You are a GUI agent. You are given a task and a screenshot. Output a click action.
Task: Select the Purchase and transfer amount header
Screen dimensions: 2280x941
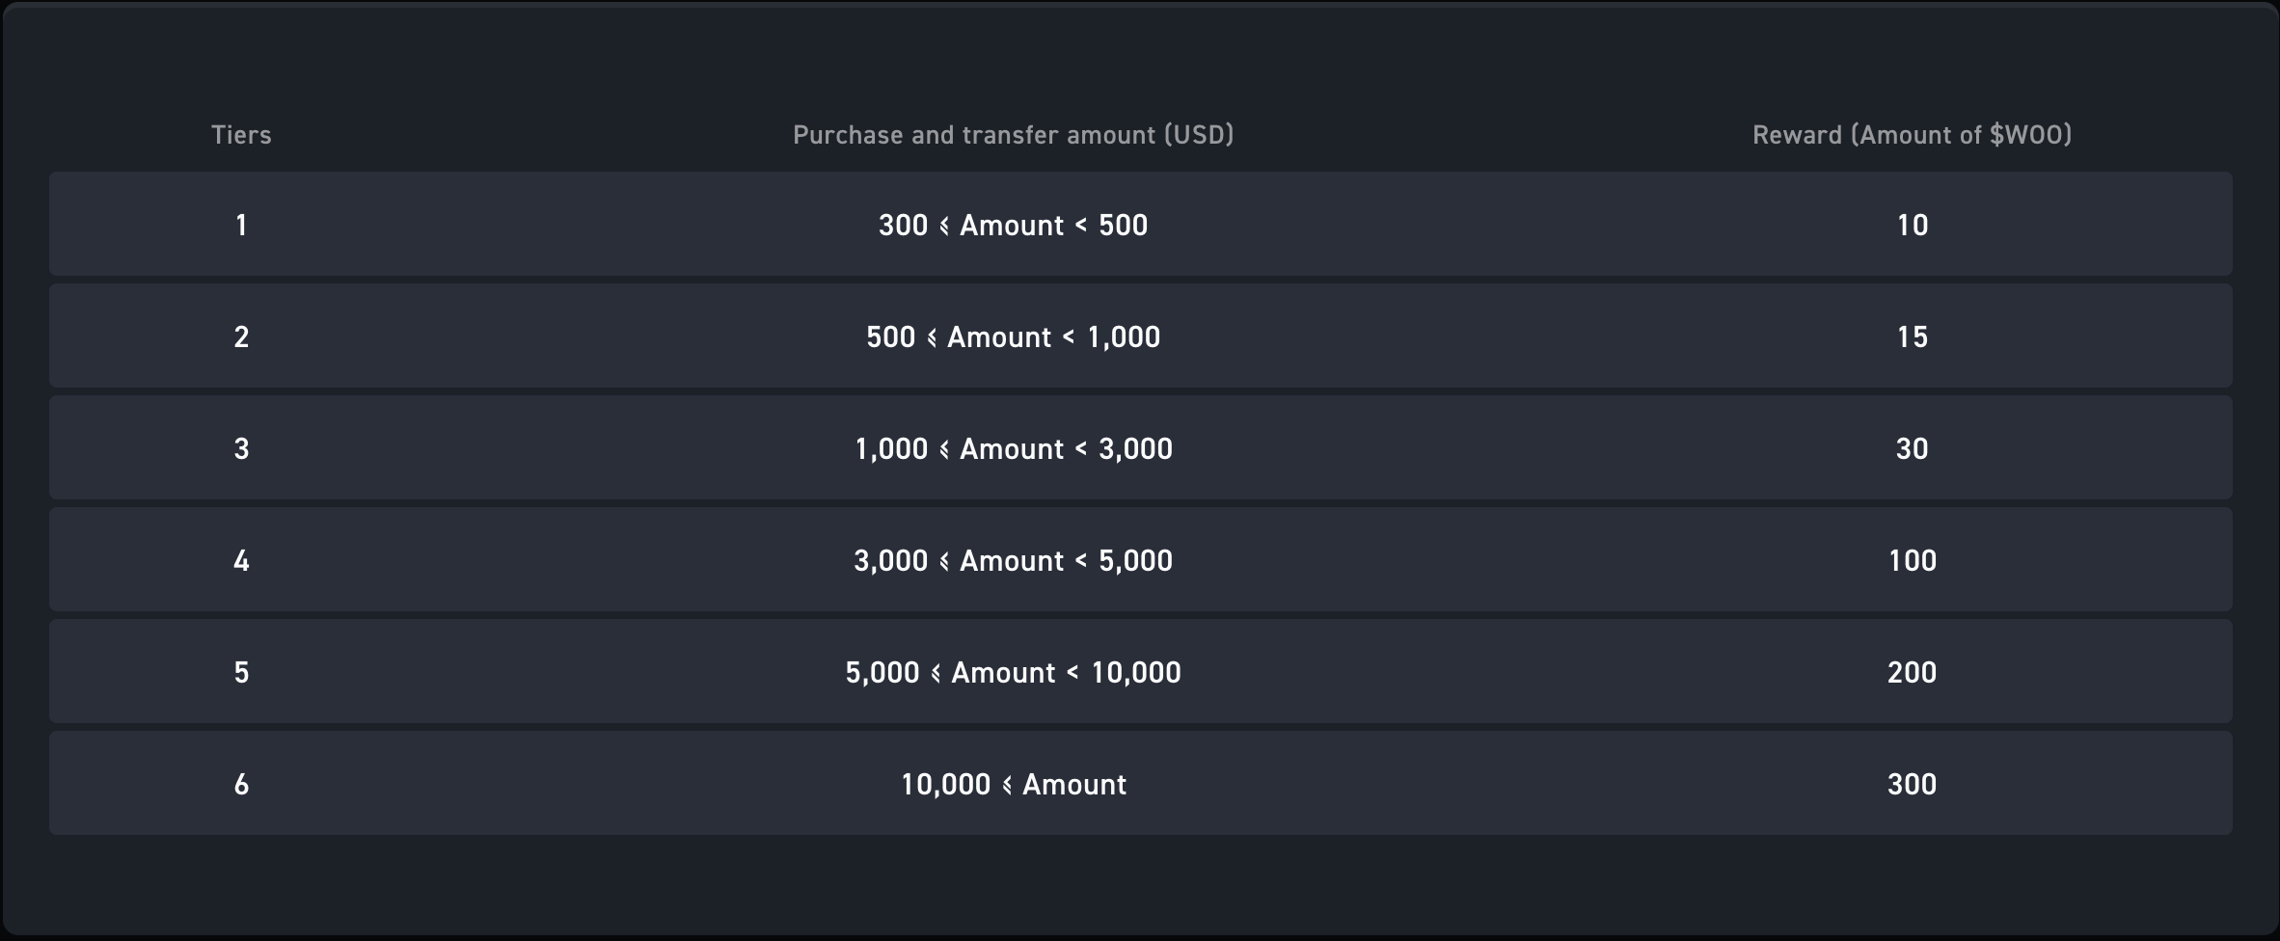[x=1013, y=135]
